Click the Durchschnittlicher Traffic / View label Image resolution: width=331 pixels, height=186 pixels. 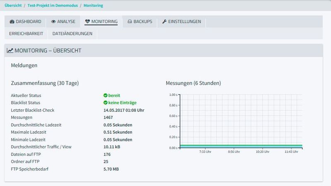(x=41, y=147)
